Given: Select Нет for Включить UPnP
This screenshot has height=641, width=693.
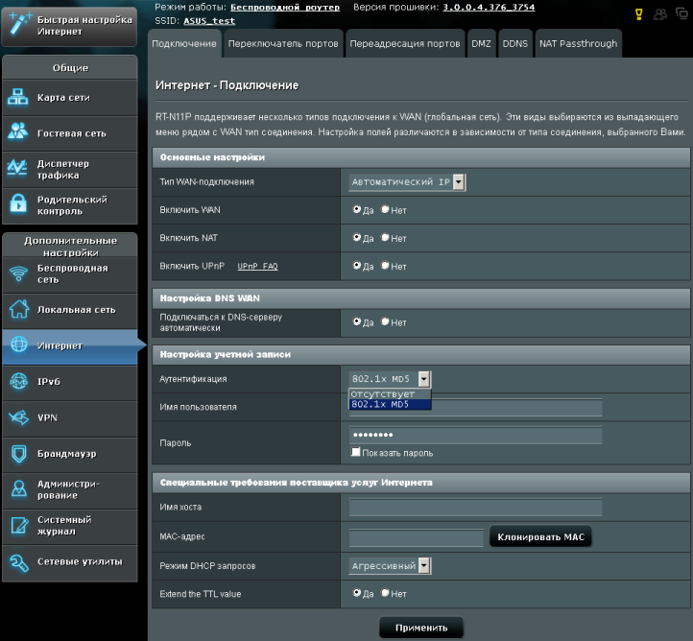Looking at the screenshot, I should point(385,266).
